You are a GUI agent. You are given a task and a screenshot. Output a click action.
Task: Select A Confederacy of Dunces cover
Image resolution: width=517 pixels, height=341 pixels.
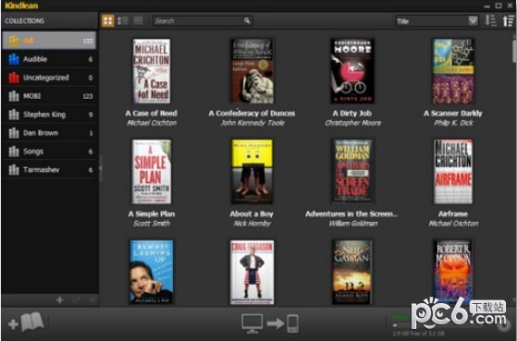click(x=252, y=71)
